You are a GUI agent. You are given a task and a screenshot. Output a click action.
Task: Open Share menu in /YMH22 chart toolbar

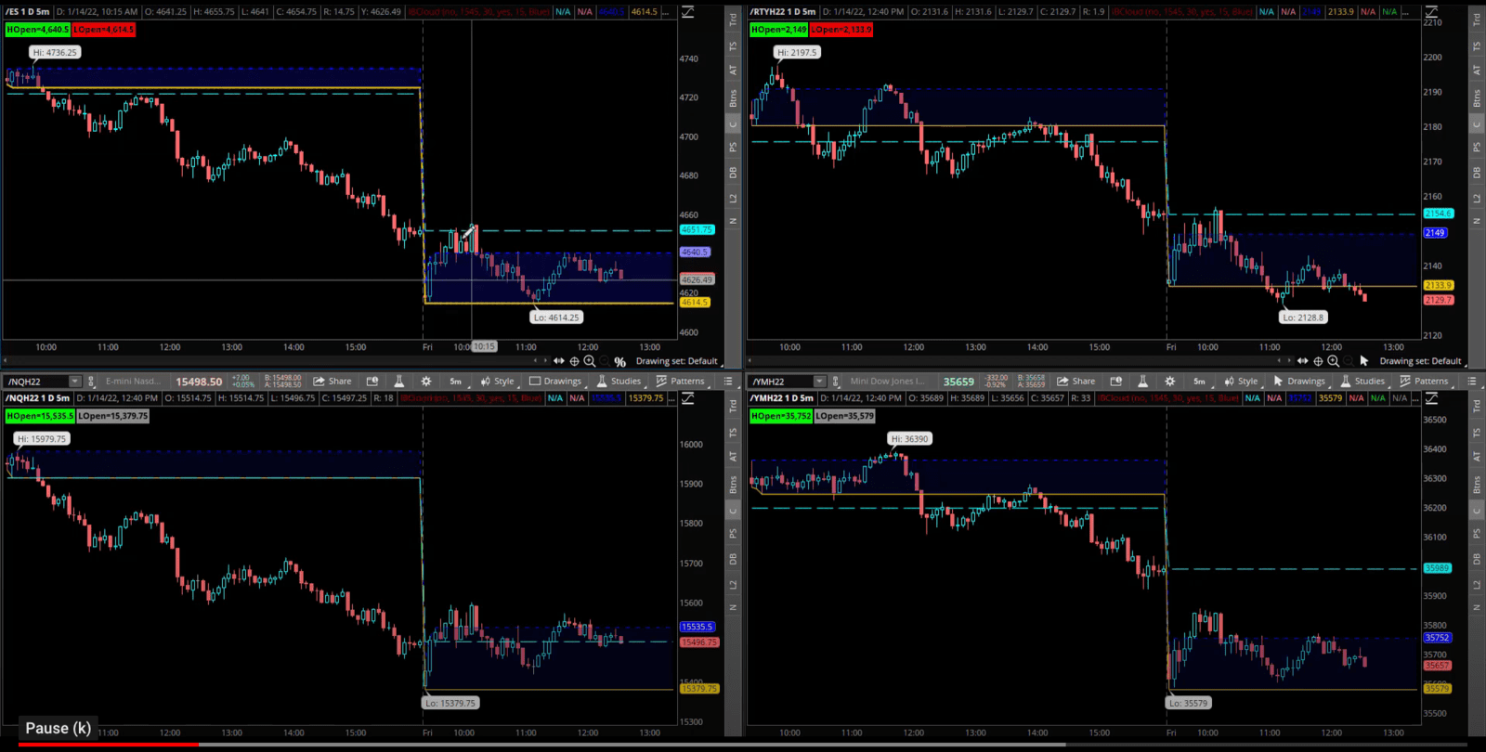[1076, 382]
